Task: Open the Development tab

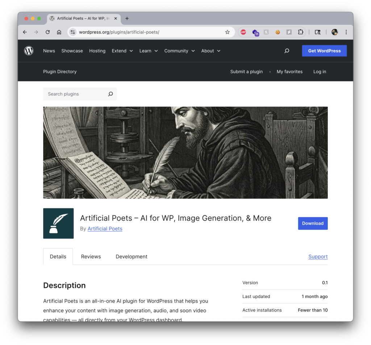Action: point(132,257)
